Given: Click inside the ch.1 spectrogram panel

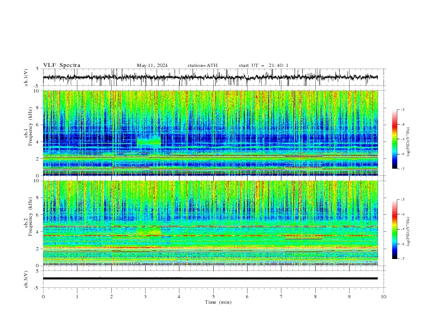Looking at the screenshot, I should pyautogui.click(x=210, y=133).
